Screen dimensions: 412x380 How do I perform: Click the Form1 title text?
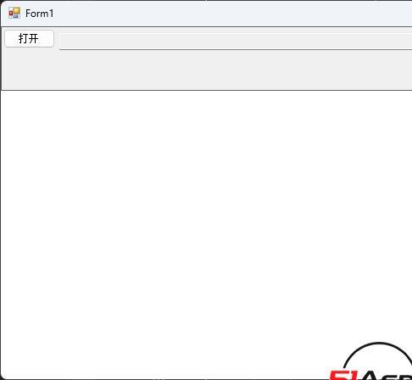pos(39,14)
